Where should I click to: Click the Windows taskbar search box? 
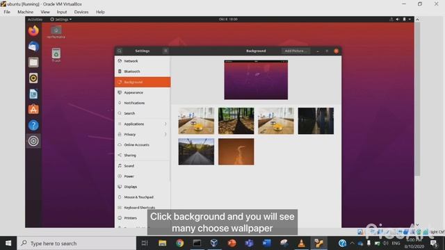pos(76,243)
